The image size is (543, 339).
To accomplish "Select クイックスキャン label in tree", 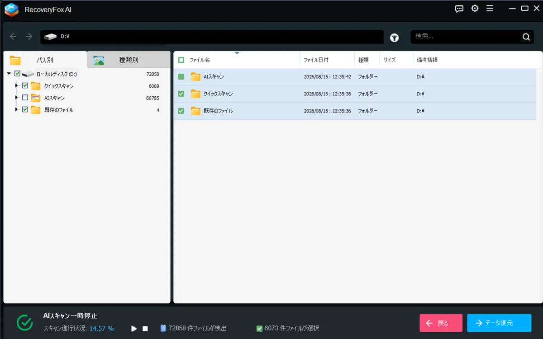I will click(x=59, y=86).
